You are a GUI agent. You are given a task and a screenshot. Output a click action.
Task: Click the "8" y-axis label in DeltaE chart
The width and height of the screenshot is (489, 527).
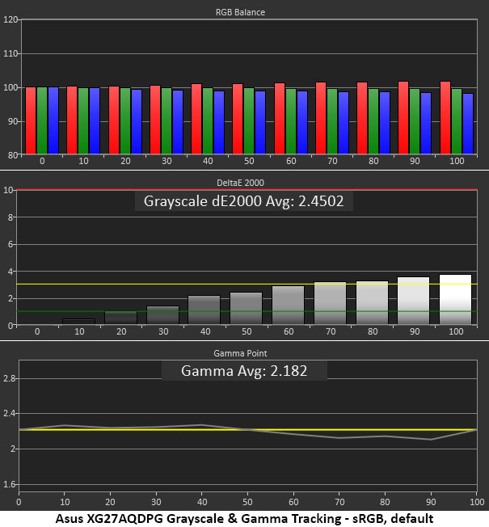point(11,217)
